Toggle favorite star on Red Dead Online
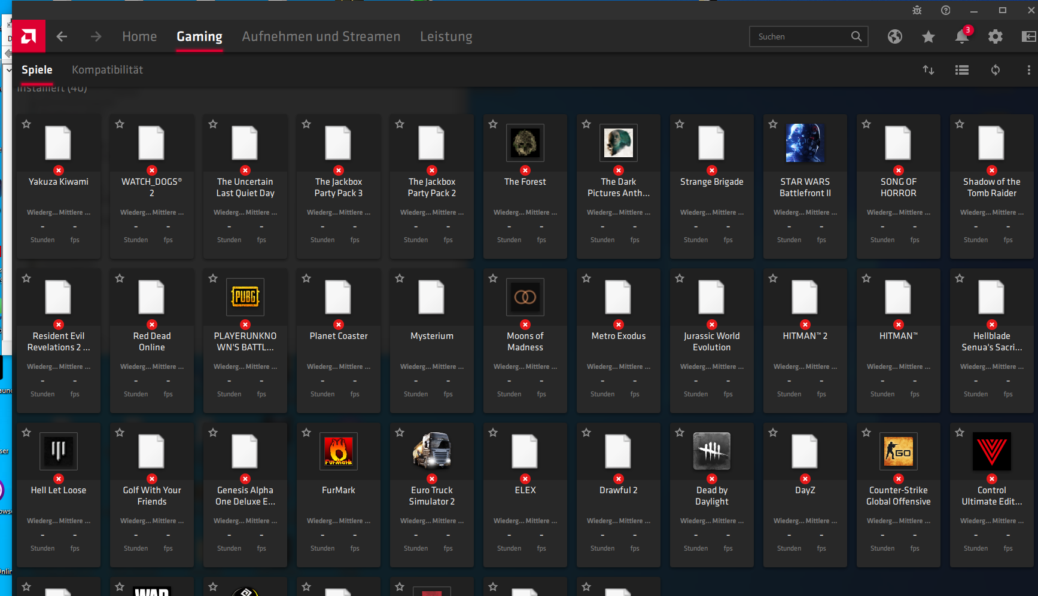1038x596 pixels. click(120, 279)
